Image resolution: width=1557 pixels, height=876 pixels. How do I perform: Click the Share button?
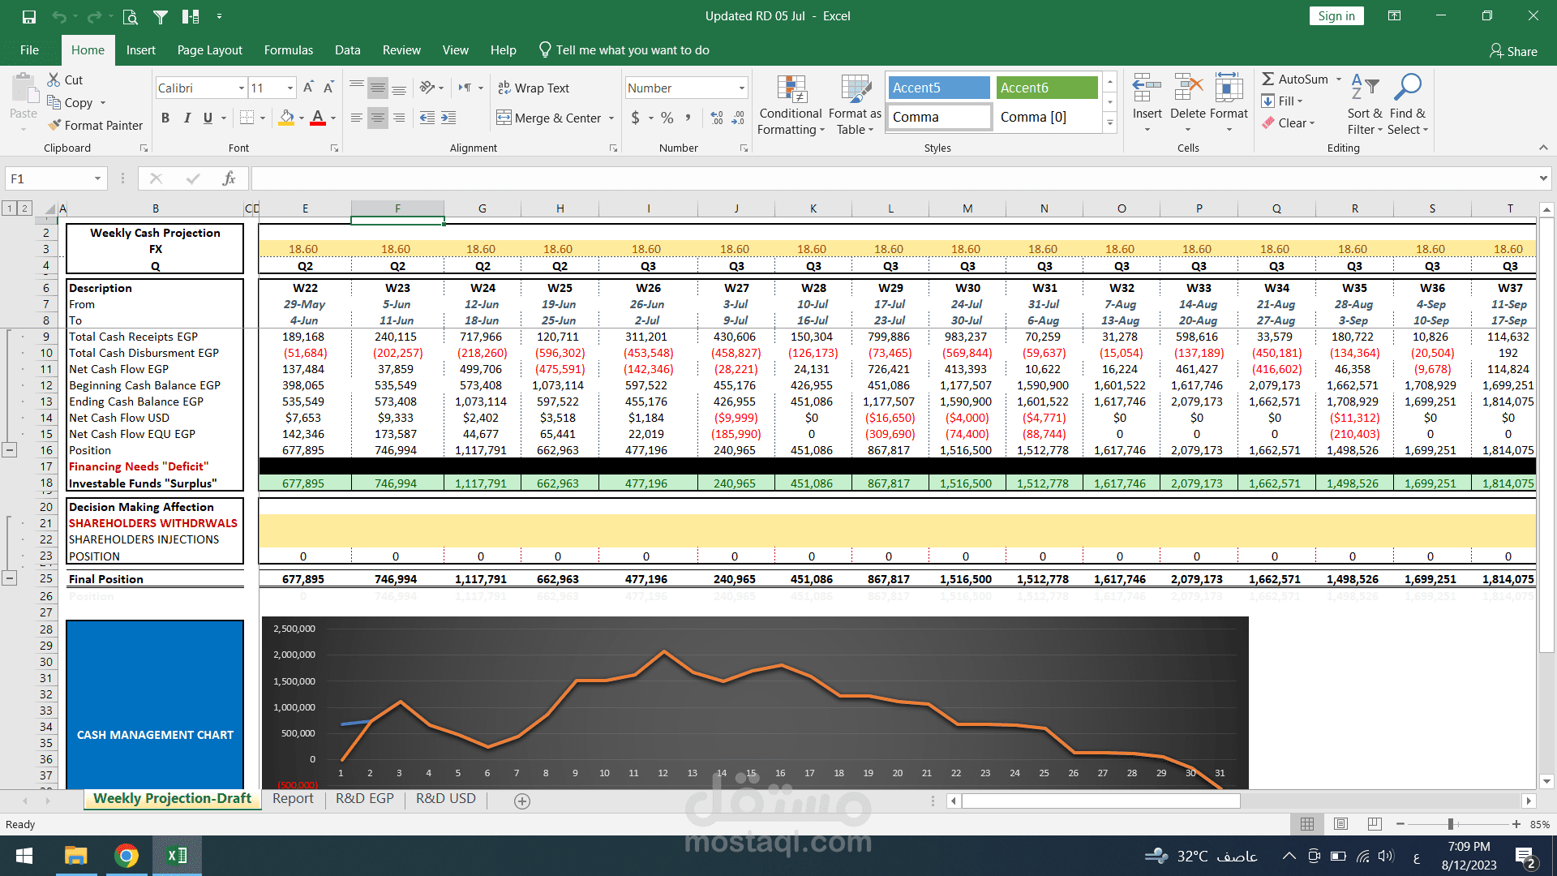[x=1513, y=51]
